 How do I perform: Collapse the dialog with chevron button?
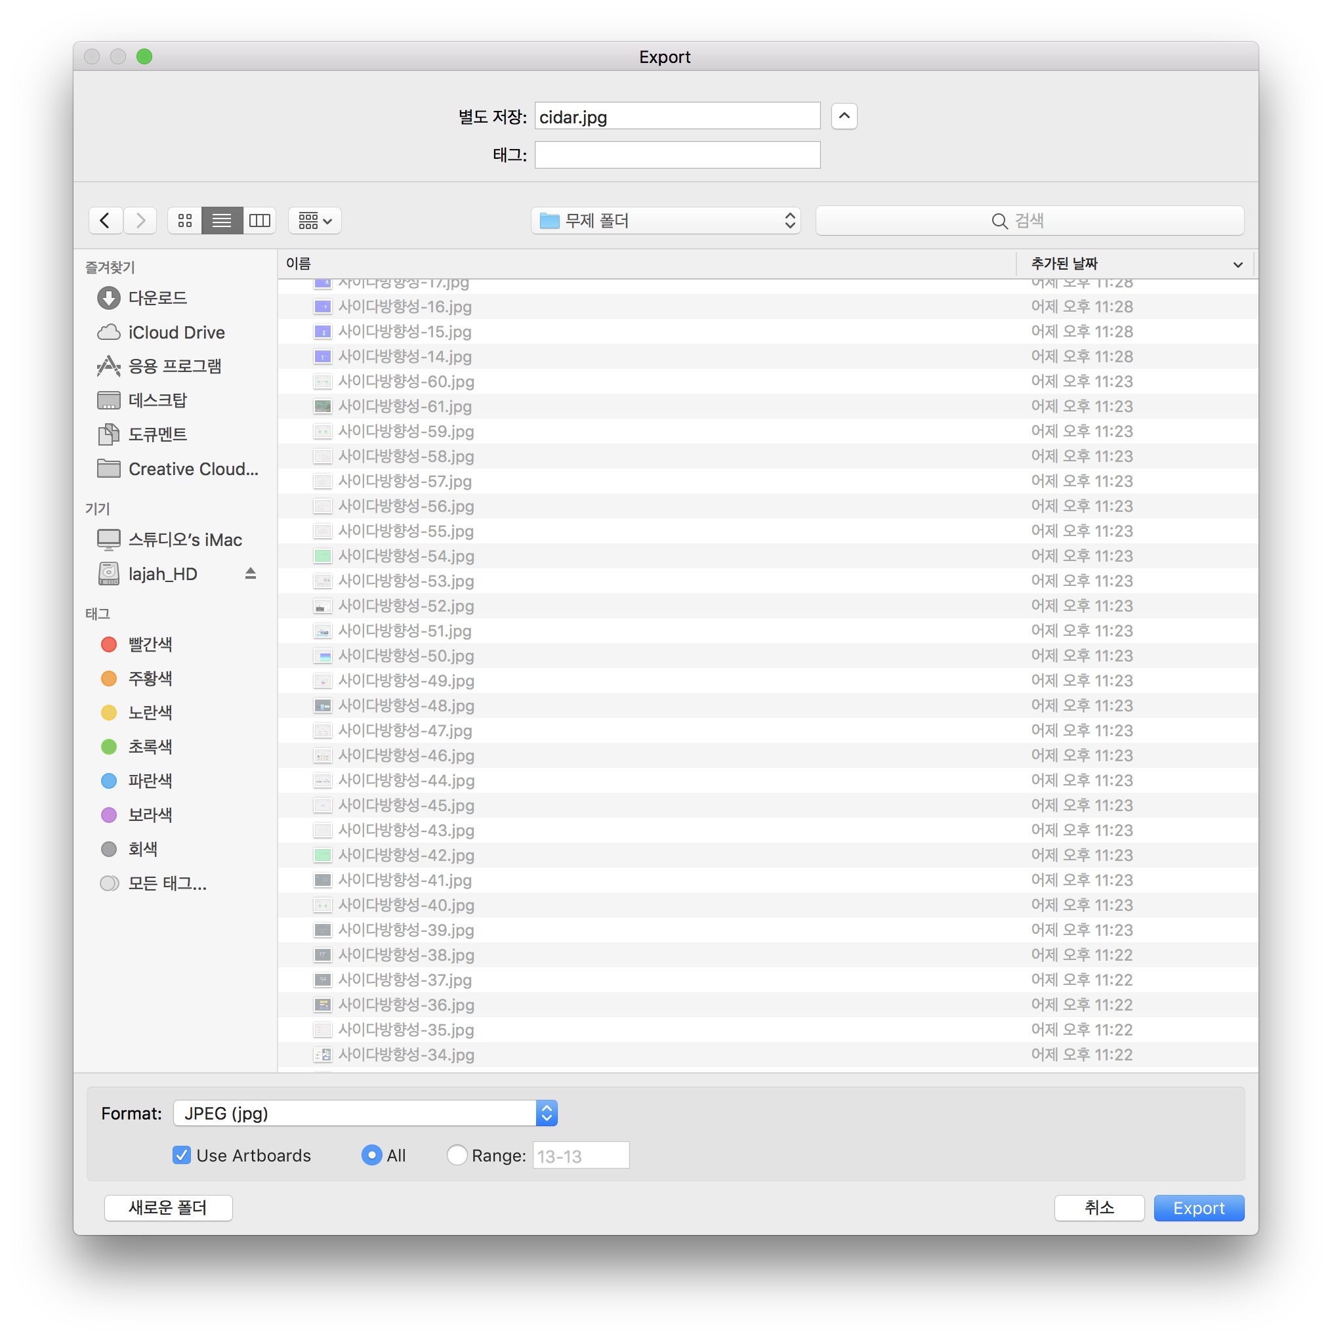pos(844,117)
